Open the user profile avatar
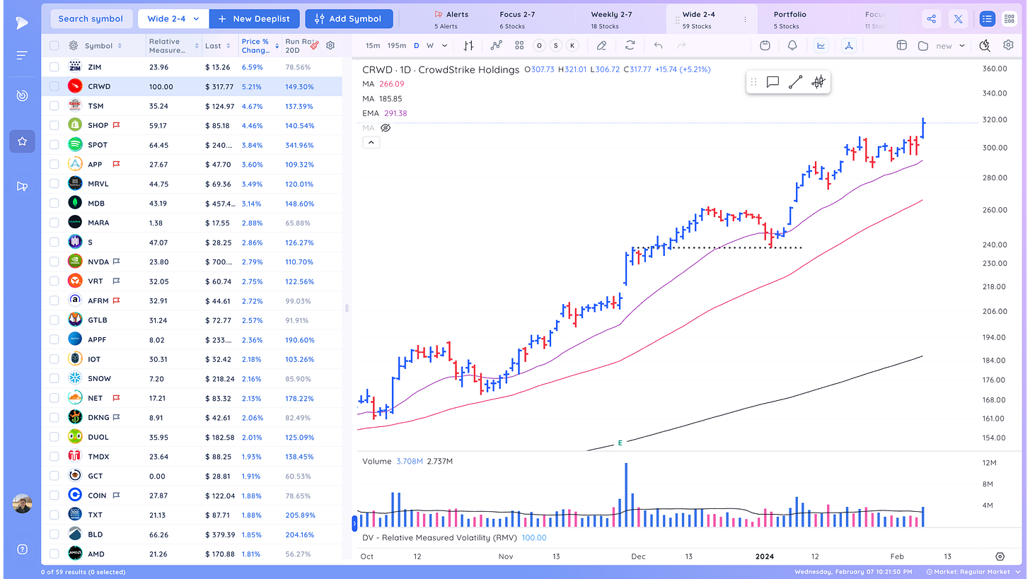 [x=22, y=503]
